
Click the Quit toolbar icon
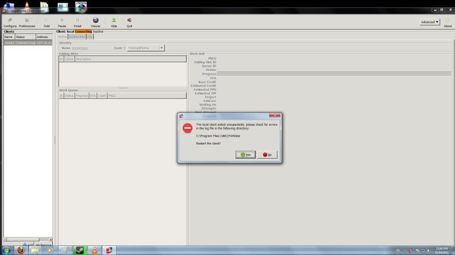coord(130,22)
